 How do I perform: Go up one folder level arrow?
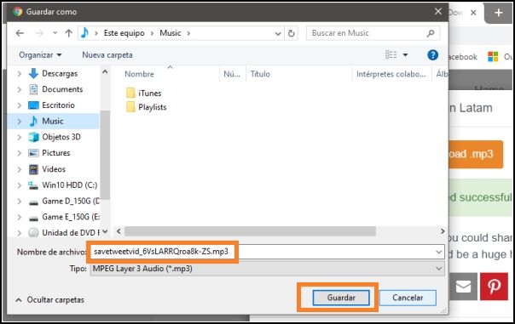(x=69, y=33)
